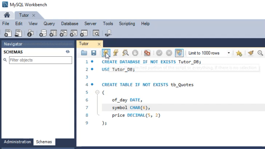Viewport: 265px width, 149px height.
Task: Toggle auto-commit mode icon
Action: (x=179, y=53)
